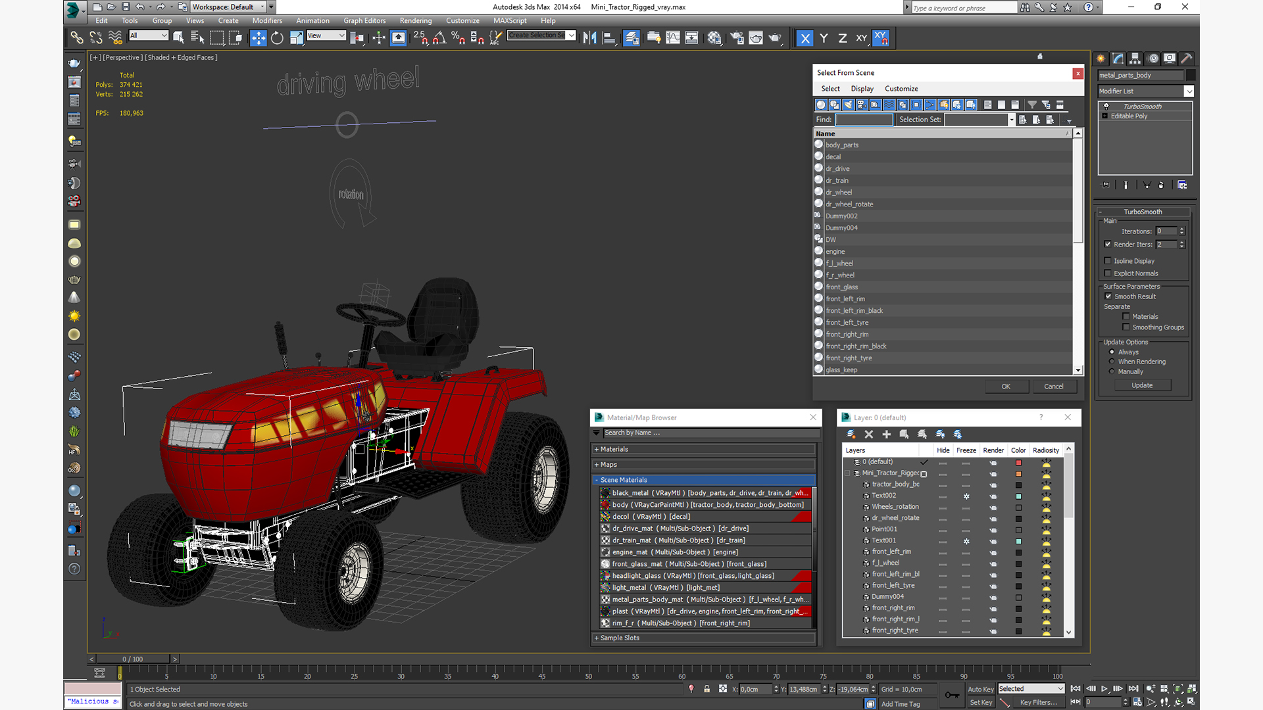The width and height of the screenshot is (1263, 710).
Task: Expand the Editable Poly stack entry
Action: tap(1105, 116)
